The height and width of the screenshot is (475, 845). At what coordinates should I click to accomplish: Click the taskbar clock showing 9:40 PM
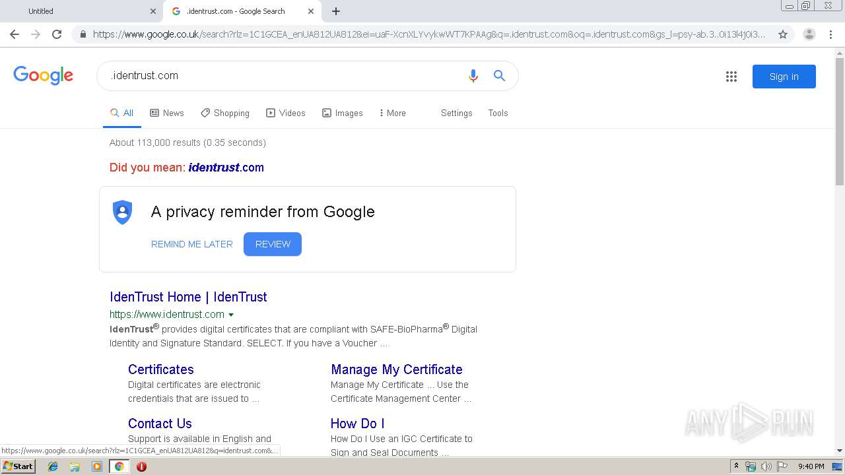tap(811, 466)
